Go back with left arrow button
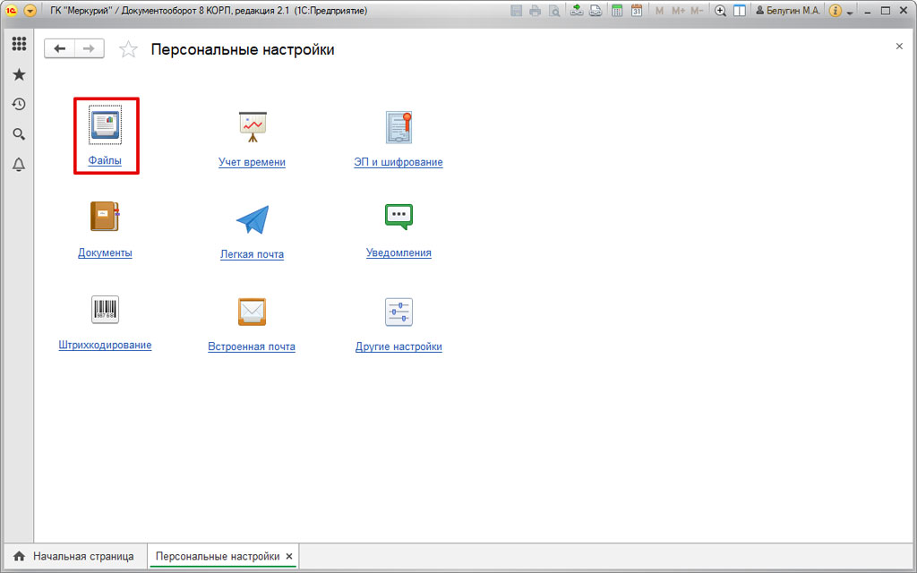Screen dimensions: 917x573 [60, 49]
